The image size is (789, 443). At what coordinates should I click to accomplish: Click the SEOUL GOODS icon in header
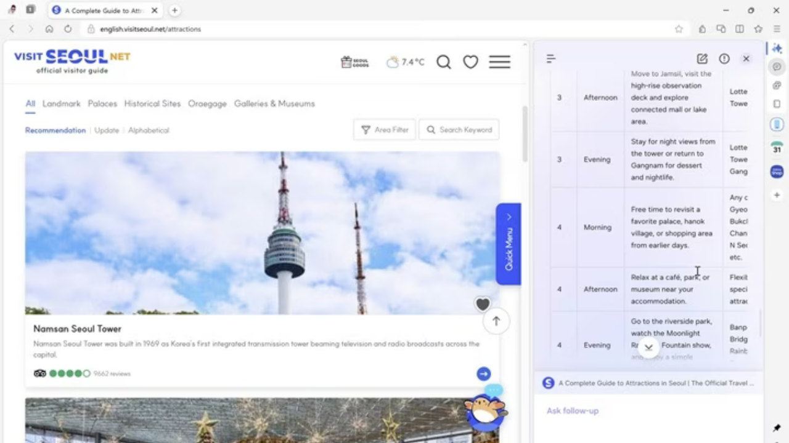(354, 62)
